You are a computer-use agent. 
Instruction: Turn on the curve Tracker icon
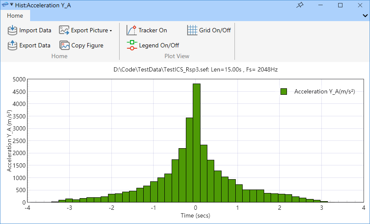click(x=131, y=30)
